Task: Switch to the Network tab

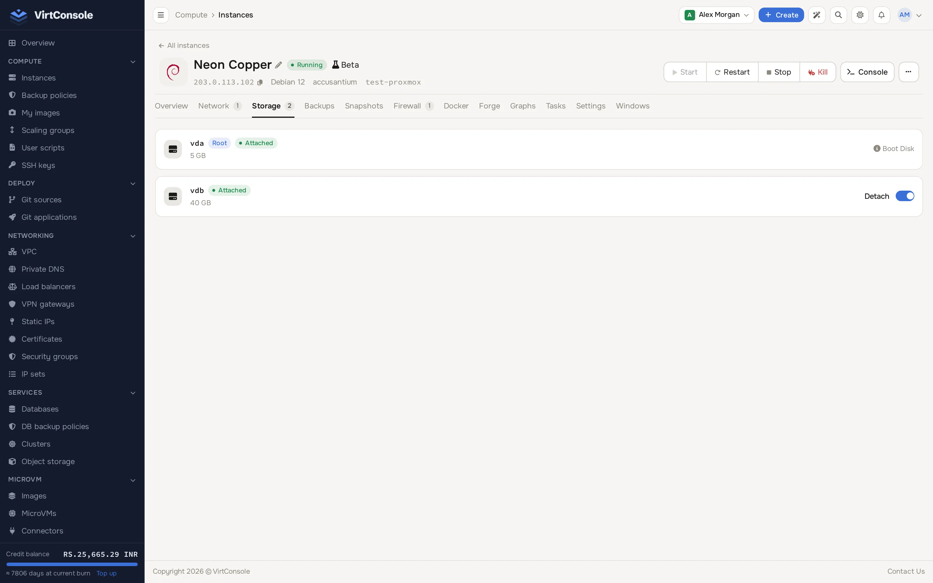Action: click(x=220, y=106)
